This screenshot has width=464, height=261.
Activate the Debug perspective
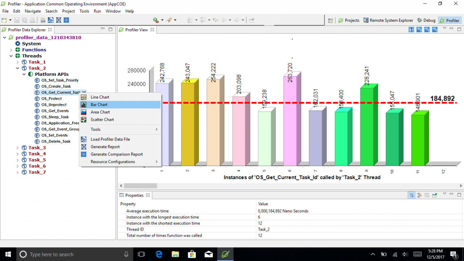pyautogui.click(x=426, y=20)
